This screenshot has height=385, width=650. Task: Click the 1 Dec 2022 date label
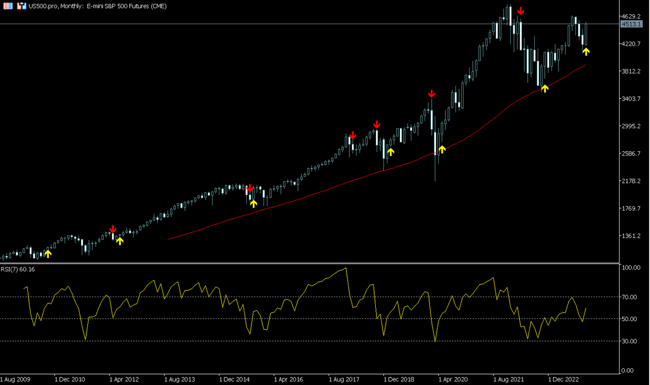[x=564, y=379]
